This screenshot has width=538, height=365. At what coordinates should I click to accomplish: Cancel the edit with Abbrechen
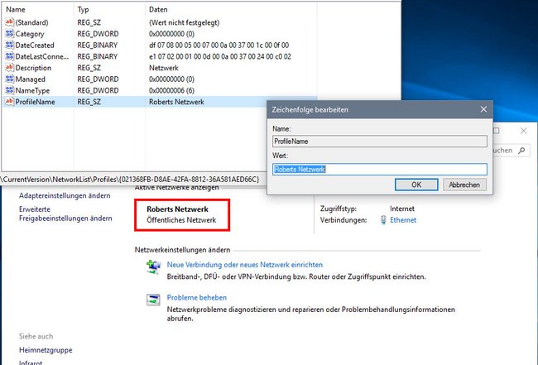[x=464, y=185]
